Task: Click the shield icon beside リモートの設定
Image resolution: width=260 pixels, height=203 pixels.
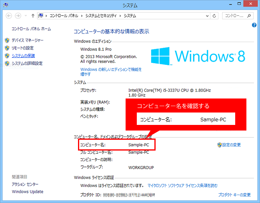Action: (x=7, y=48)
